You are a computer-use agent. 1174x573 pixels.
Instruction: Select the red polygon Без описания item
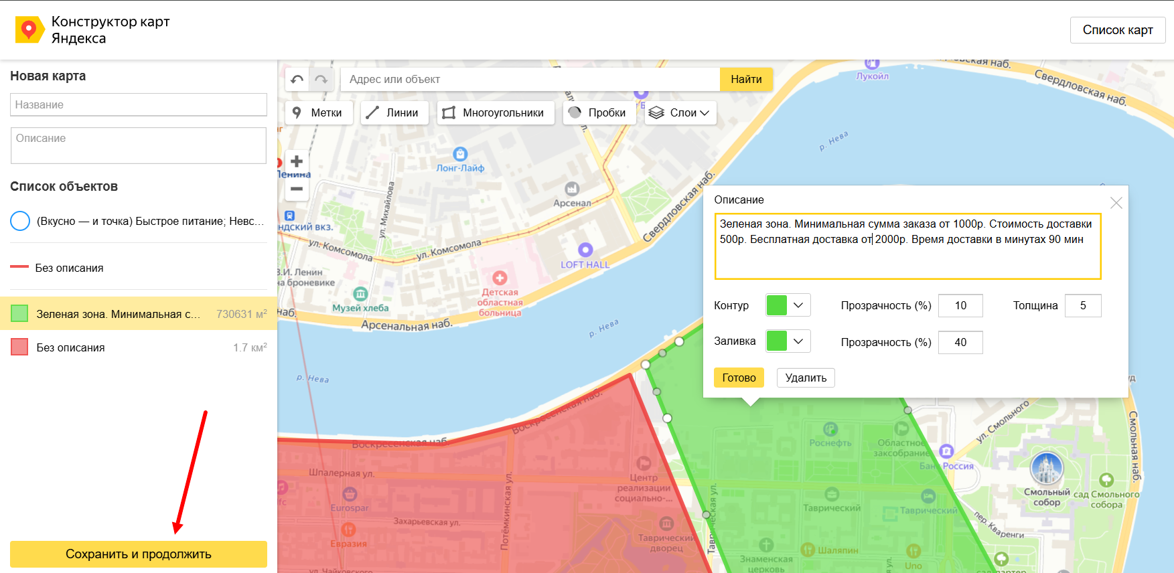pos(139,347)
